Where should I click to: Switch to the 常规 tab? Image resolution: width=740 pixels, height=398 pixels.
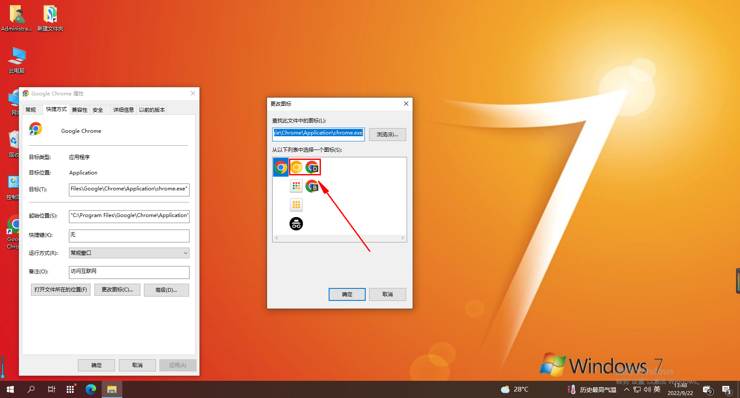[x=31, y=110]
